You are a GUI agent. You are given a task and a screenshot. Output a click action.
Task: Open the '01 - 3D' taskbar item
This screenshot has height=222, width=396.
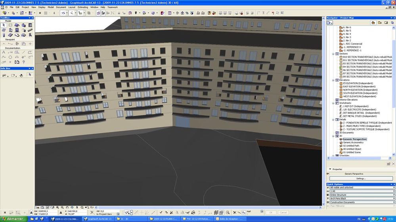131,219
